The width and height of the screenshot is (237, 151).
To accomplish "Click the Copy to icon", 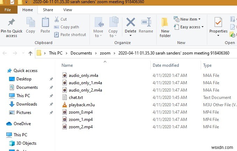I will (114, 23).
